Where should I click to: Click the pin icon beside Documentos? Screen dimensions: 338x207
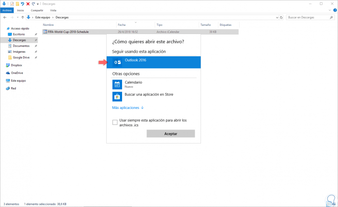(36, 46)
